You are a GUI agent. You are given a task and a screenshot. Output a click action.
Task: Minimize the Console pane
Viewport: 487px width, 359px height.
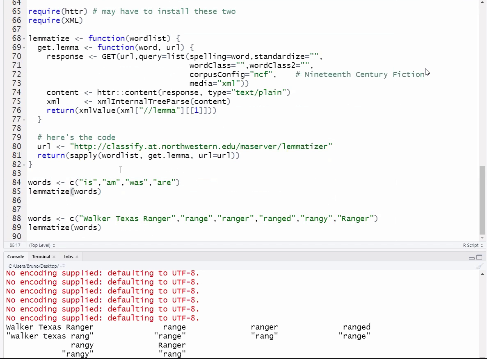pos(471,257)
